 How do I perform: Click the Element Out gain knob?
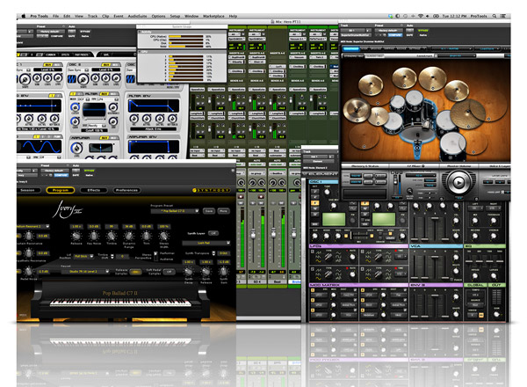(x=497, y=314)
